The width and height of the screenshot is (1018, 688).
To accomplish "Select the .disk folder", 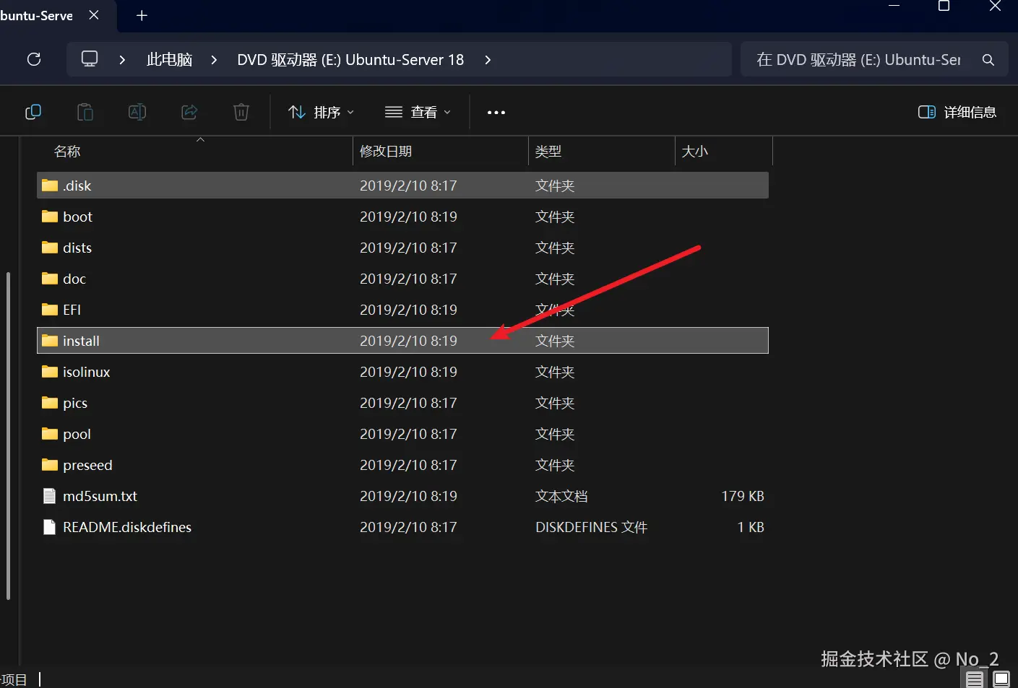I will pos(402,186).
